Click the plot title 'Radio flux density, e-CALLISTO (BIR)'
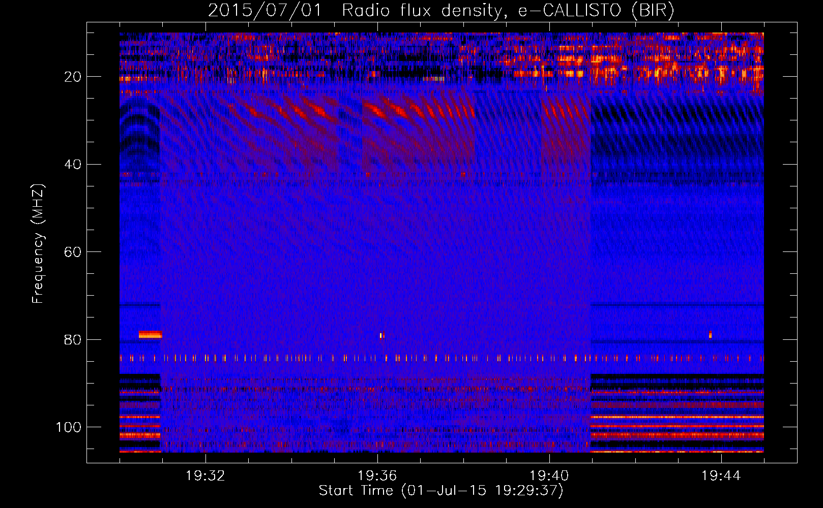The width and height of the screenshot is (823, 508). click(x=508, y=11)
